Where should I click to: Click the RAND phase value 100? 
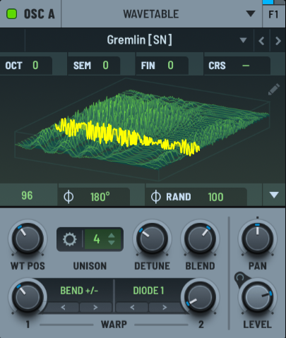215,197
